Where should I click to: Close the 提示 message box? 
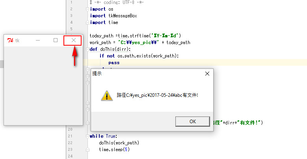pyautogui.click(x=207, y=74)
